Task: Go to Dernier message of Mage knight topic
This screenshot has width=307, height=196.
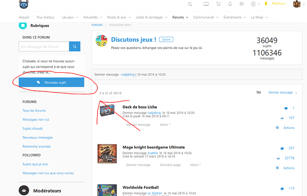Action: [138, 165]
